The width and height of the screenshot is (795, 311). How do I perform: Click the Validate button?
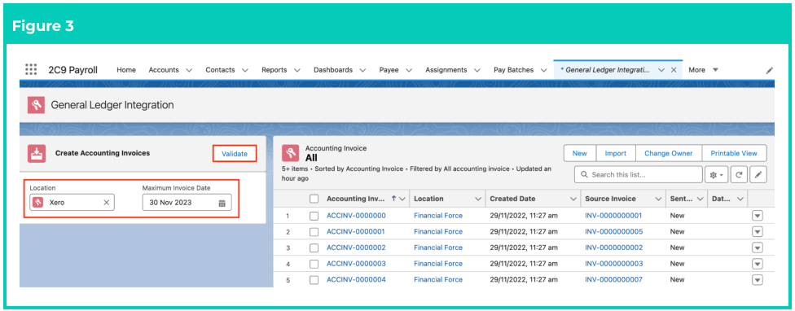[235, 154]
